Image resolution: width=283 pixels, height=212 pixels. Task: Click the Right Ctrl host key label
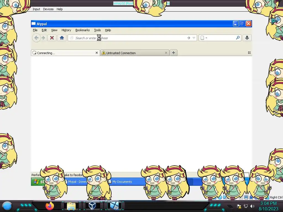[x=276, y=197]
